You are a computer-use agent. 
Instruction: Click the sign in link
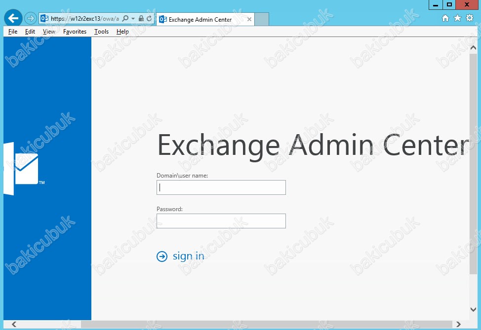pyautogui.click(x=188, y=256)
